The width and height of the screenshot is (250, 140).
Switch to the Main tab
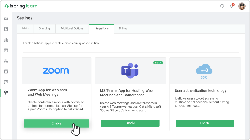pyautogui.click(x=25, y=28)
